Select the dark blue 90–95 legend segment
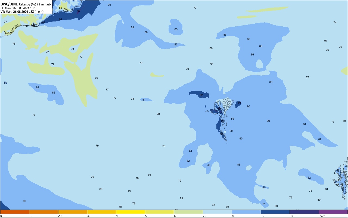This screenshot has width=348, height=218. pos(275,212)
